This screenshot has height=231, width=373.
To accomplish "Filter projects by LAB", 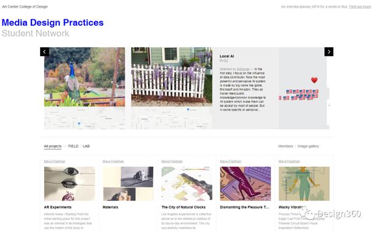I will 86,146.
